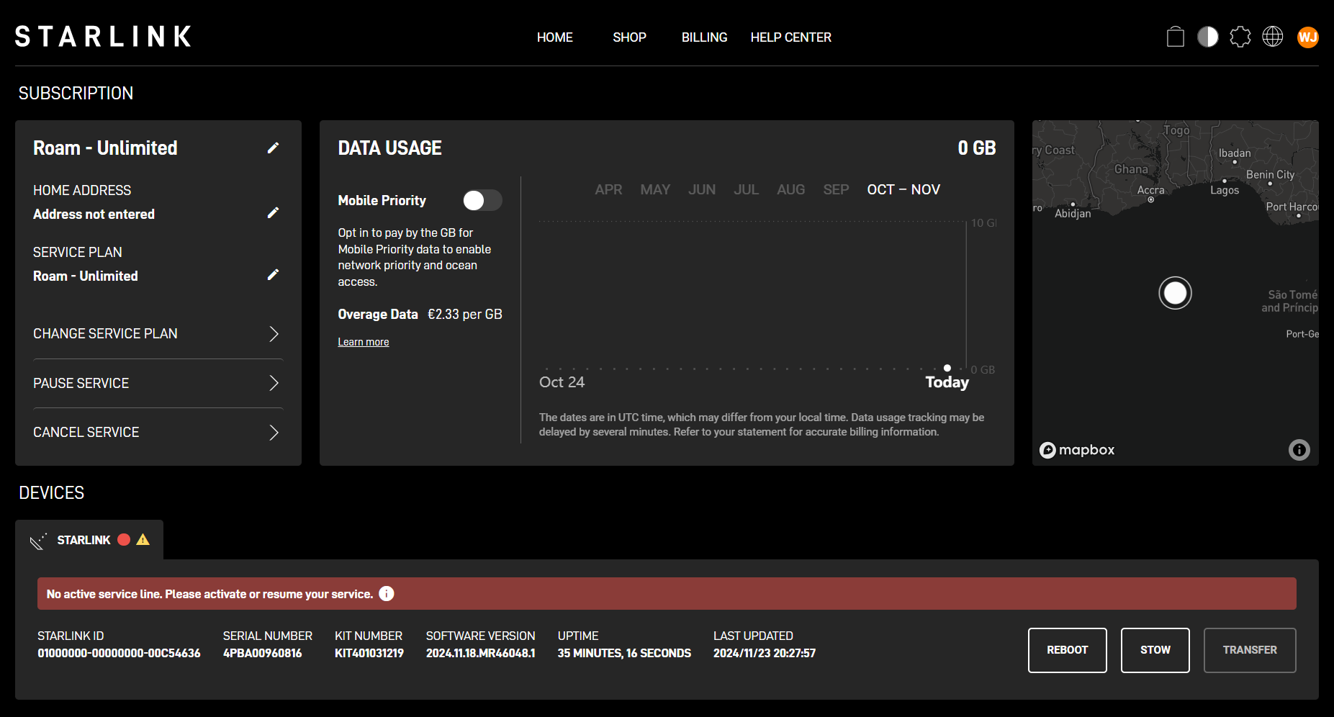Enable the Mobile Priority switch
The image size is (1334, 717).
tap(482, 200)
